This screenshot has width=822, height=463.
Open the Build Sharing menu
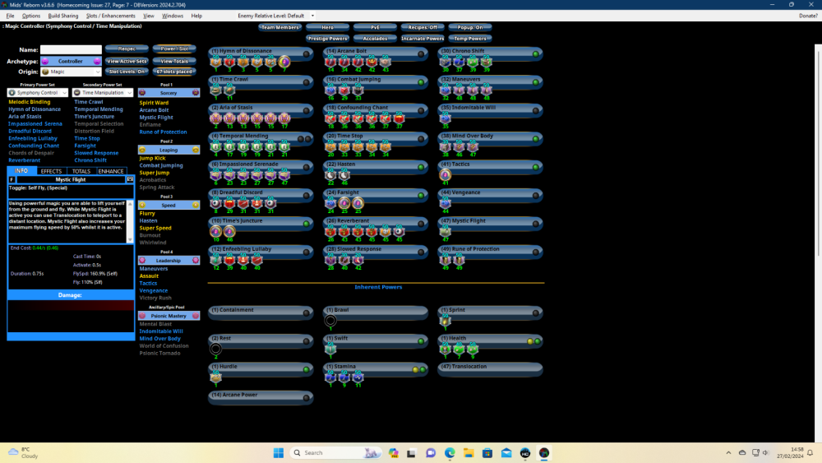[x=63, y=16]
